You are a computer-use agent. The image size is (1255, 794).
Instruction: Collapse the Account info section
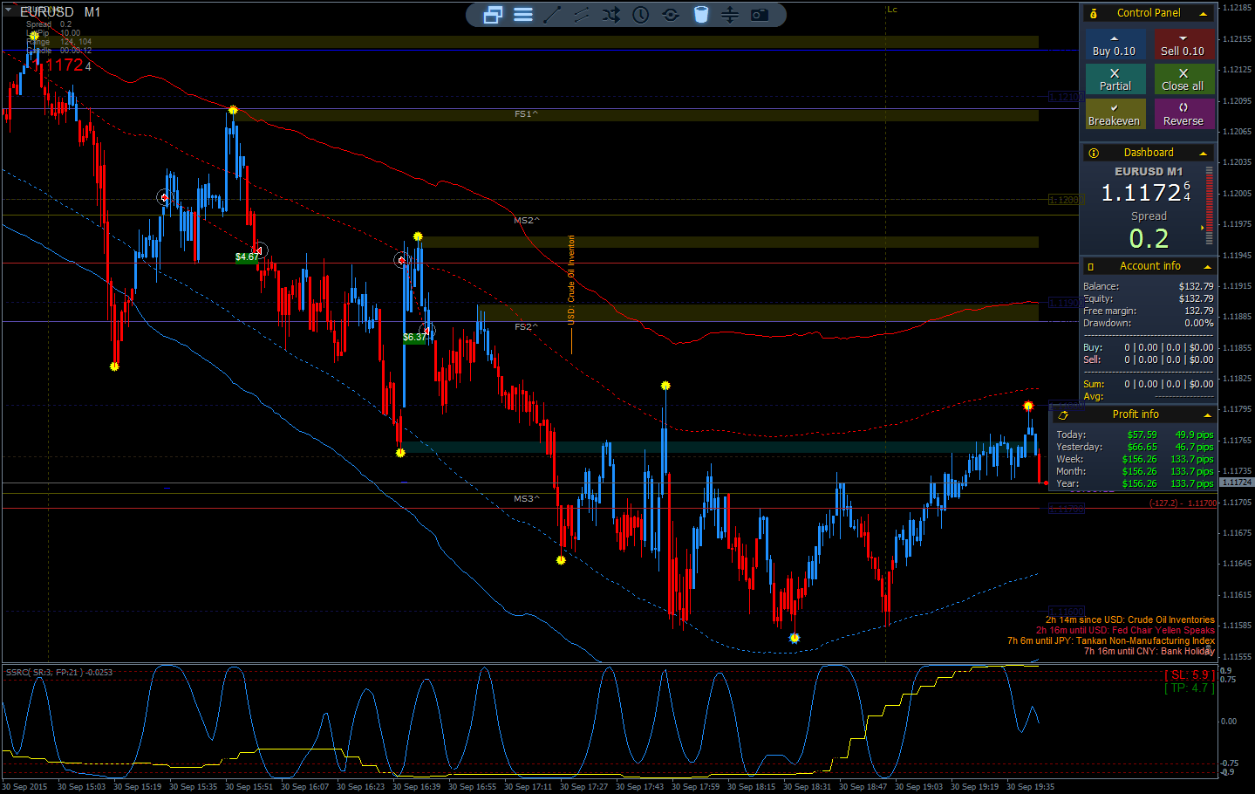pyautogui.click(x=1207, y=267)
